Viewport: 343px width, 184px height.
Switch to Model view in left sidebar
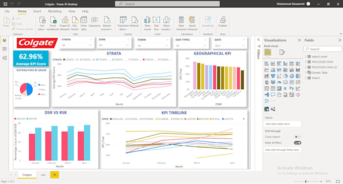click(5, 58)
